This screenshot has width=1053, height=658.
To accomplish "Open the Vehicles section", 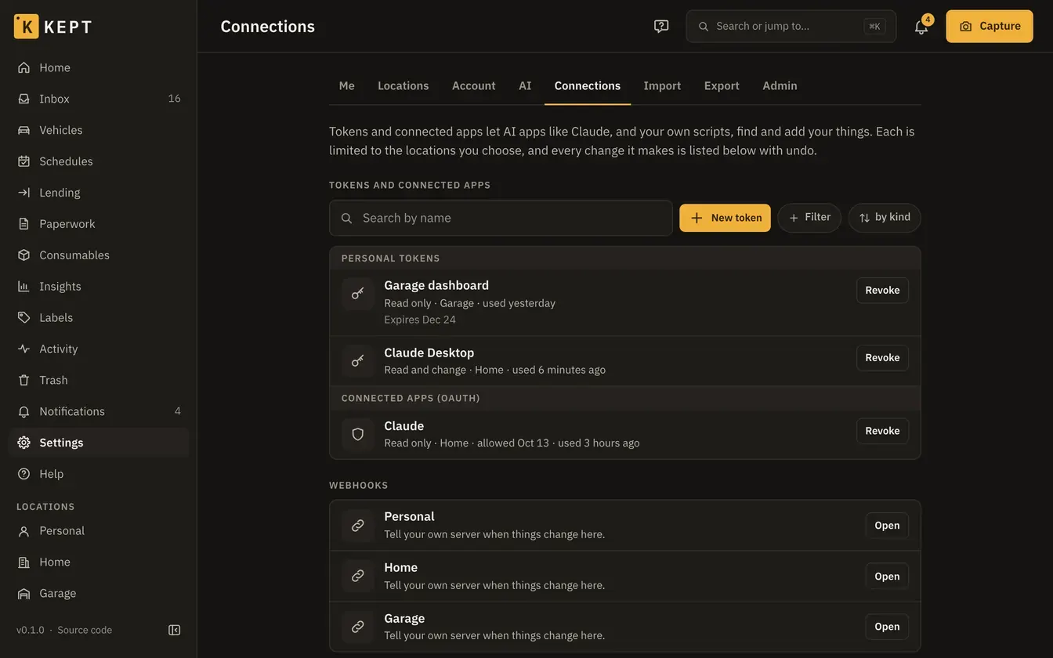I will click(99, 130).
